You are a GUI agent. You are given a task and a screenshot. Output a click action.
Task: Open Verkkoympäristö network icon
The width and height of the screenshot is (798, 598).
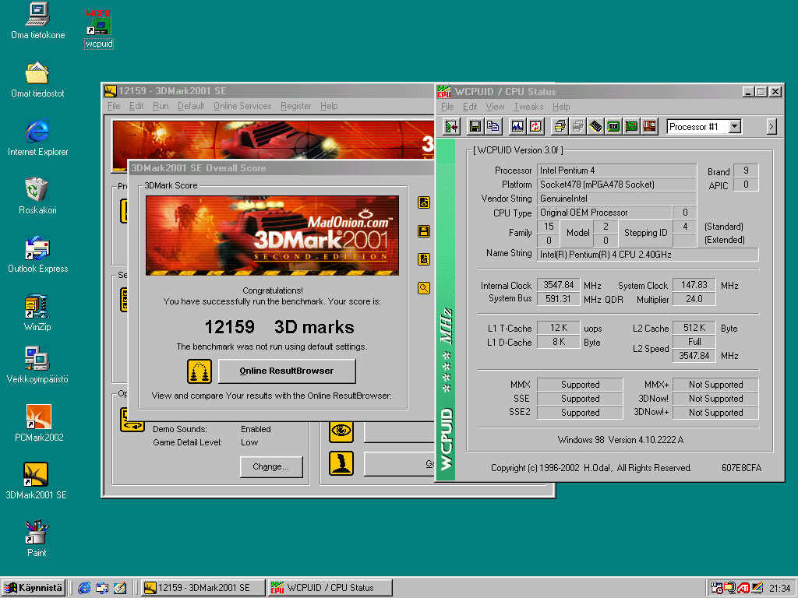(x=37, y=364)
